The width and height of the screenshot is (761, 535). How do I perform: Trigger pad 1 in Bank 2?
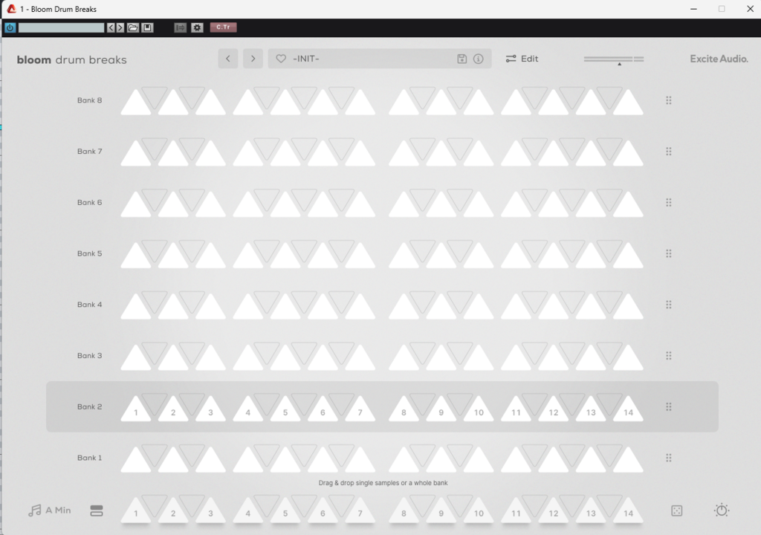pyautogui.click(x=136, y=411)
